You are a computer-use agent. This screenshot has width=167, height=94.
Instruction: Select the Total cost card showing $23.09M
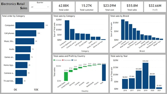(110, 7)
